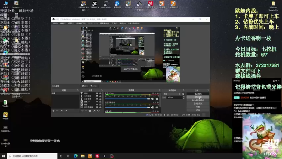Open the OBS Studio desktop shortcut
The height and width of the screenshot is (159, 282).
coord(106,5)
